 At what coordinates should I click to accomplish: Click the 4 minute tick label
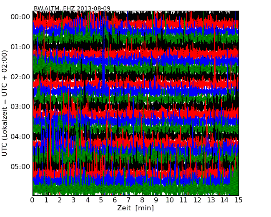coord(87,200)
